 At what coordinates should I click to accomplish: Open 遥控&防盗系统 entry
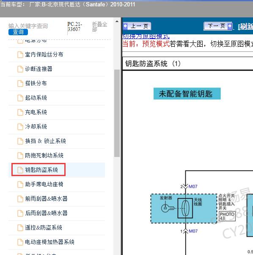44,227
